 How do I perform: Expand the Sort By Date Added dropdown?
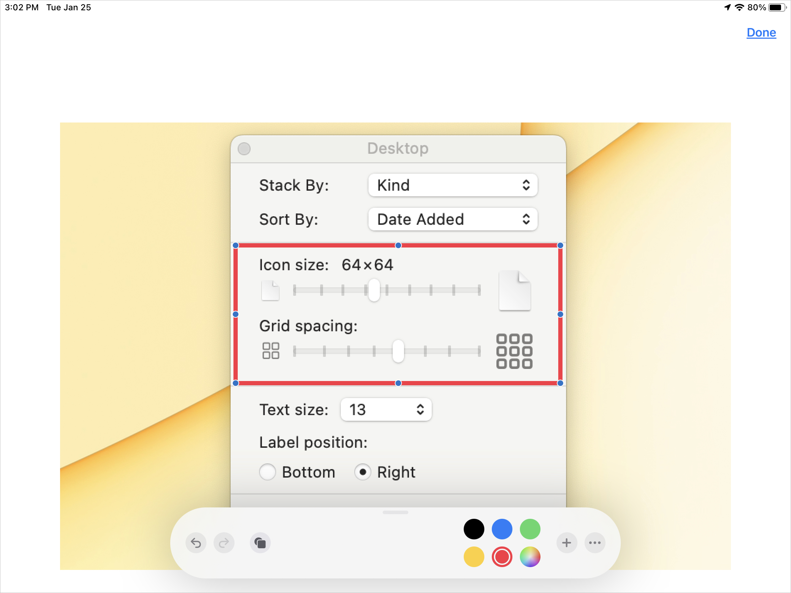pos(453,219)
